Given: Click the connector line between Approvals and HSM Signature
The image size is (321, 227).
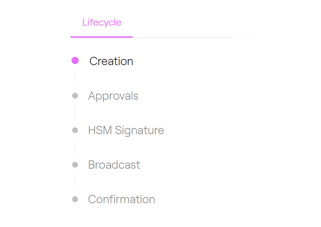Looking at the screenshot, I should coord(75,112).
